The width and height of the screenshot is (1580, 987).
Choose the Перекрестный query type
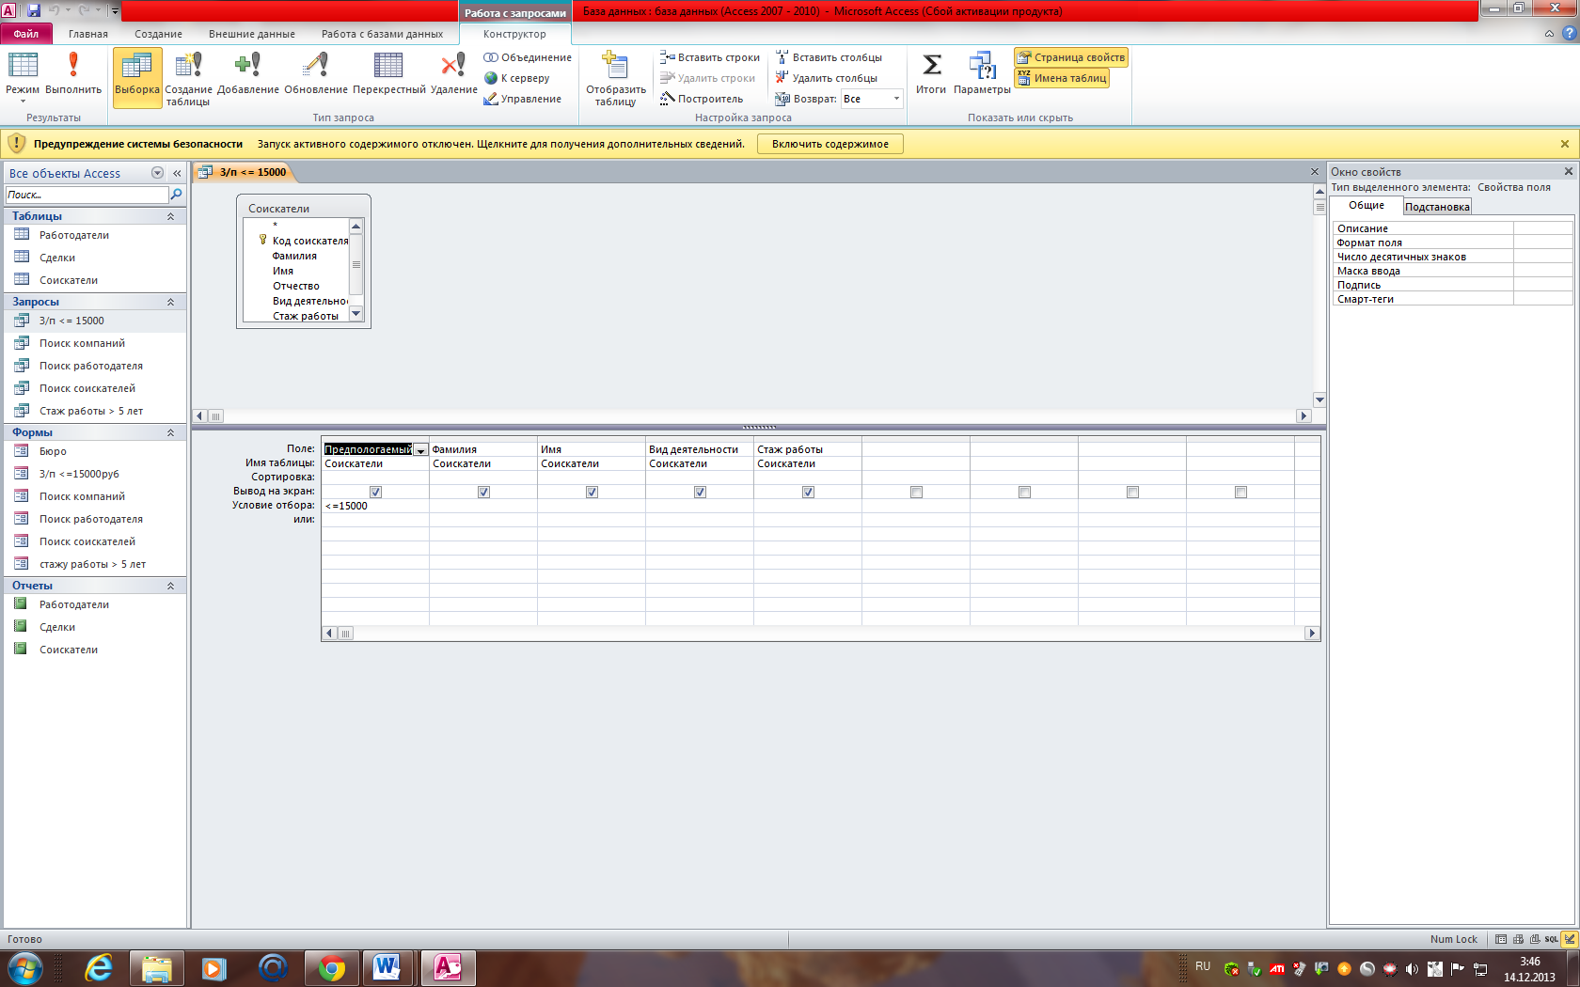pos(388,74)
